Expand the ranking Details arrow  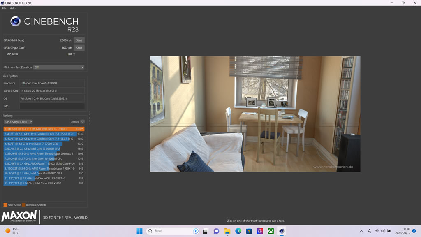(x=82, y=122)
